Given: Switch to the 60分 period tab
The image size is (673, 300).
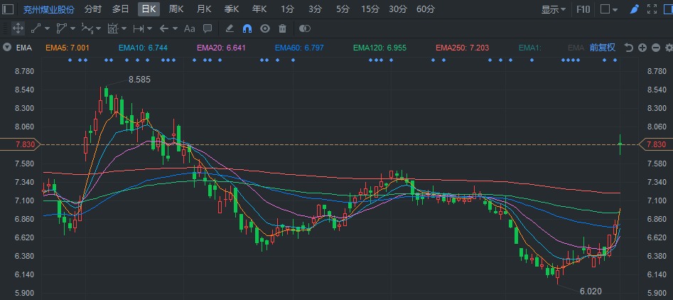Looking at the screenshot, I should (x=426, y=9).
